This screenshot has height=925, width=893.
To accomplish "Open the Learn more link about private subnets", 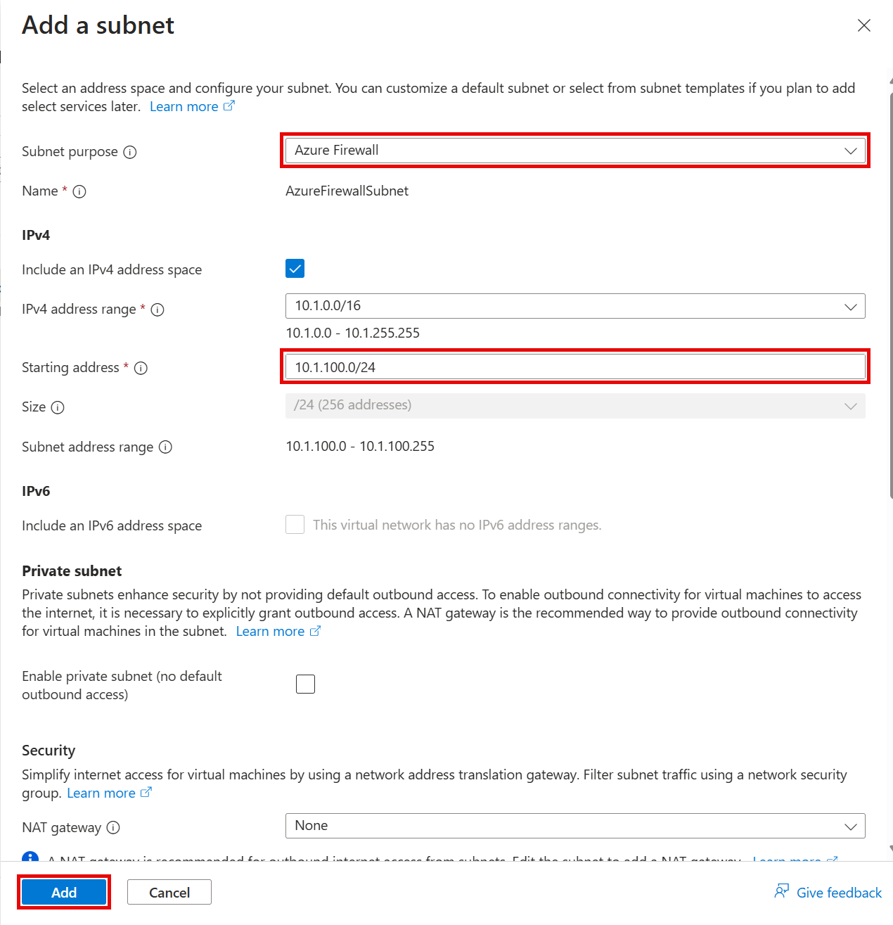I will (271, 631).
